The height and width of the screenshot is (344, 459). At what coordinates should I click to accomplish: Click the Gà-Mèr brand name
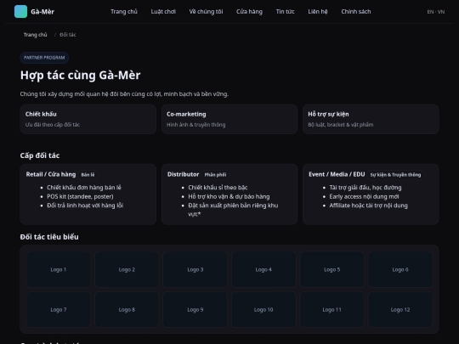pos(42,12)
